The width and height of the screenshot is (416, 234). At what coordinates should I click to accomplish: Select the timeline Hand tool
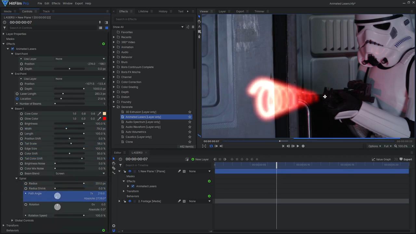113,163
